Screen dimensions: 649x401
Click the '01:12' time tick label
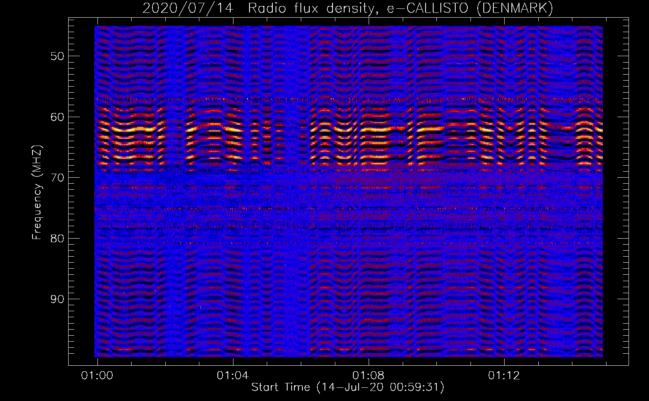pos(504,376)
